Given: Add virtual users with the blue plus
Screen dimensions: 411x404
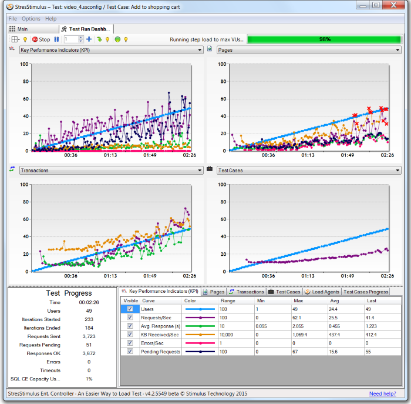Looking at the screenshot, I should [x=89, y=39].
